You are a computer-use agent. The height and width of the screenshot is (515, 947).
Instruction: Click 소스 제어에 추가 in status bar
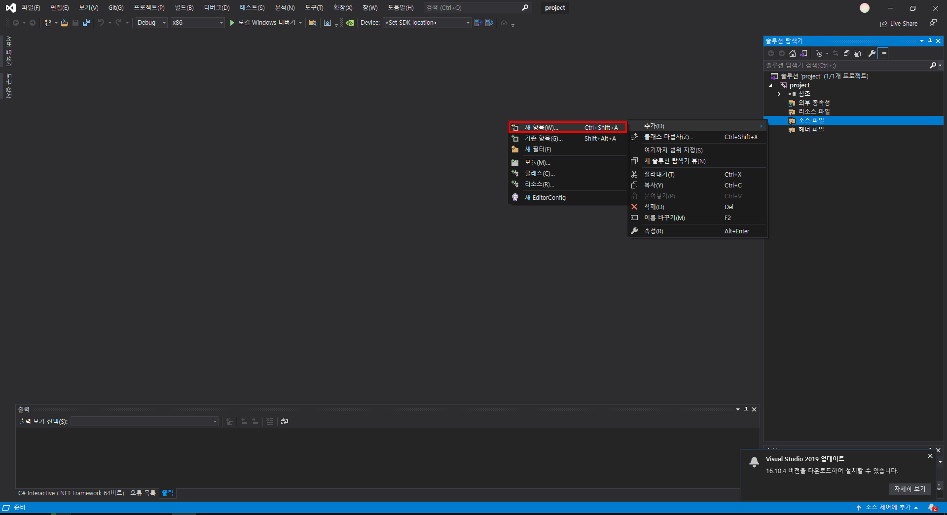(888, 508)
